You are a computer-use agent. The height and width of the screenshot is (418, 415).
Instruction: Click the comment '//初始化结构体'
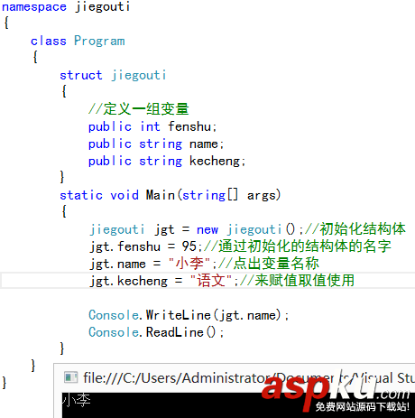point(355,229)
